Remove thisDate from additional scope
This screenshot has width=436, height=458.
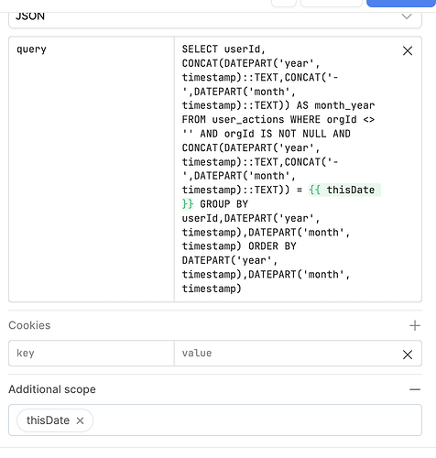point(80,420)
